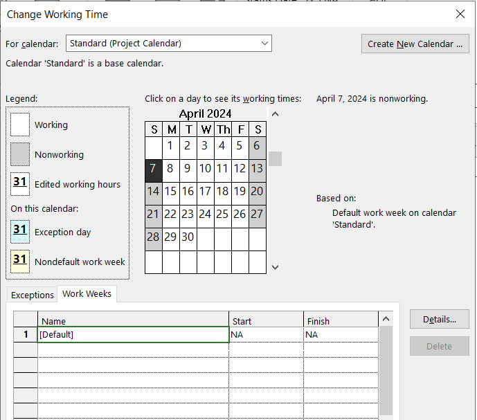Open the For calendar dropdown
Image resolution: width=477 pixels, height=420 pixels.
click(x=169, y=44)
